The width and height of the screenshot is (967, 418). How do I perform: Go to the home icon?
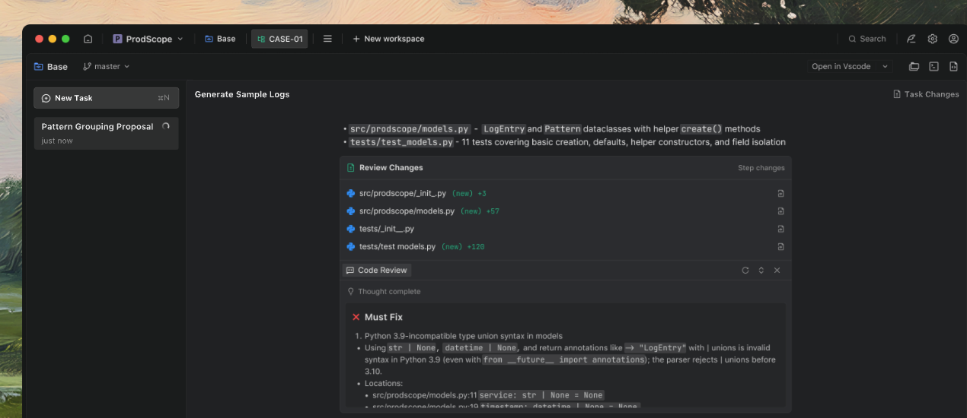pyautogui.click(x=88, y=39)
